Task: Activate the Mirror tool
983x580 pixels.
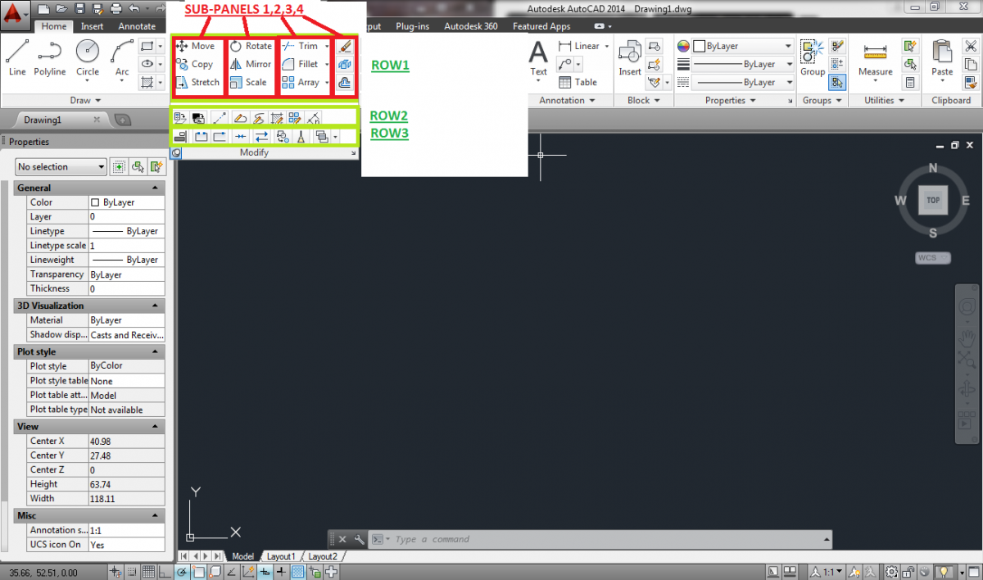Action: pyautogui.click(x=251, y=64)
